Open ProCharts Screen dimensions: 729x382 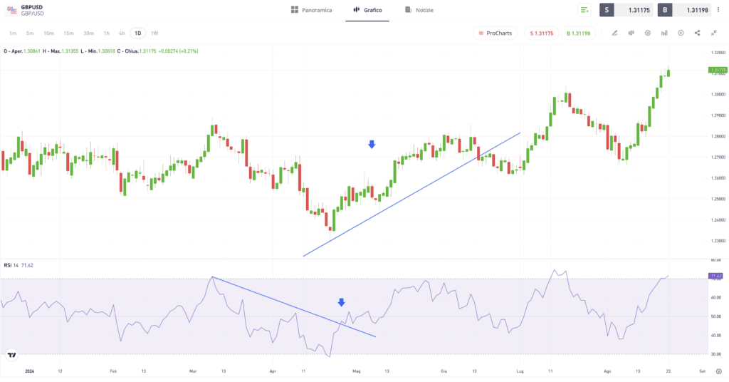pos(495,33)
